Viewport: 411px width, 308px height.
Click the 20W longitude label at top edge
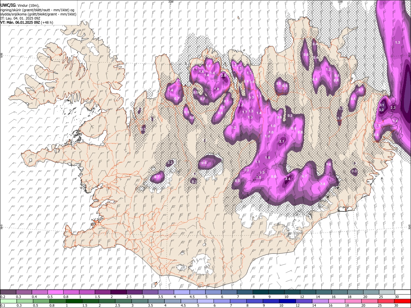pos(171,1)
